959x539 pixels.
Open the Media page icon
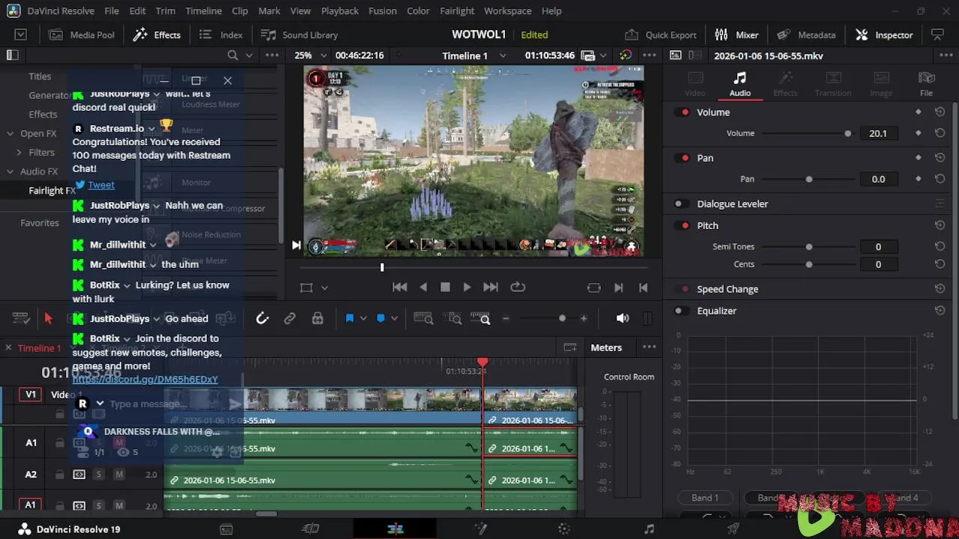coord(226,529)
